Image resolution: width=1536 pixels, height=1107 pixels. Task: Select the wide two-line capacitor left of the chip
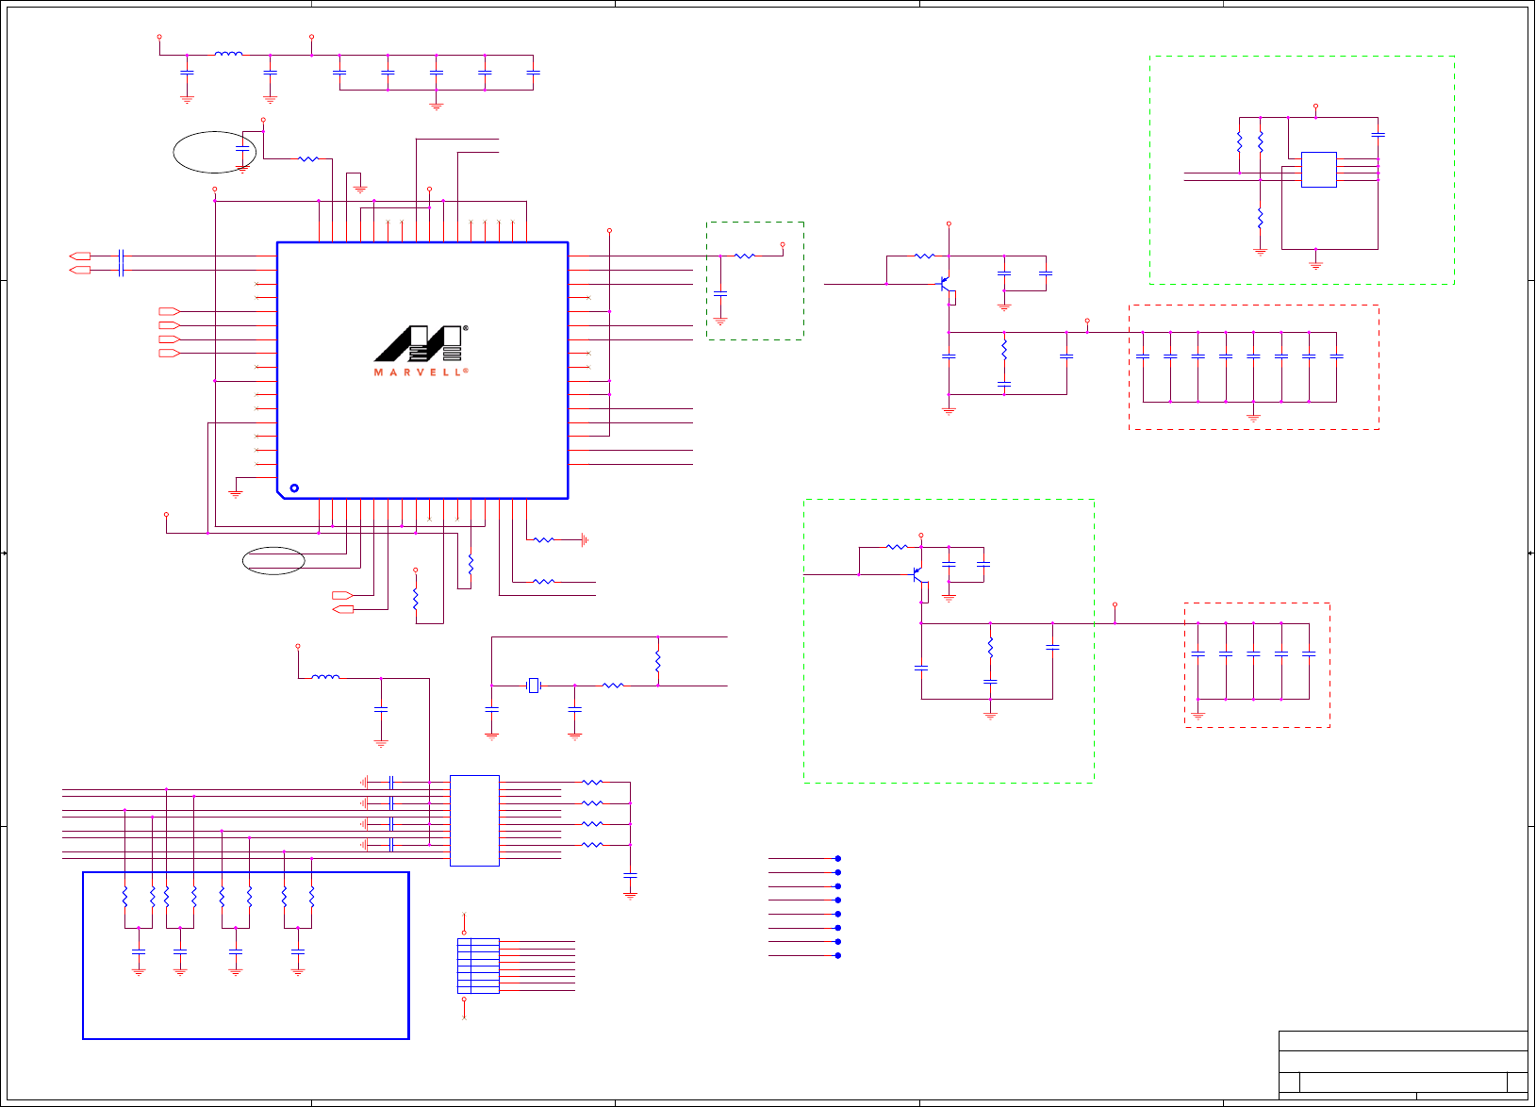click(x=121, y=263)
